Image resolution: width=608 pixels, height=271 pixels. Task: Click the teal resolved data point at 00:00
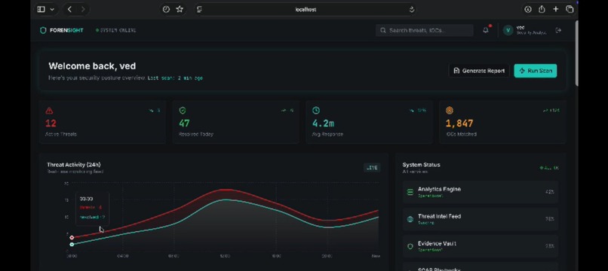72,245
